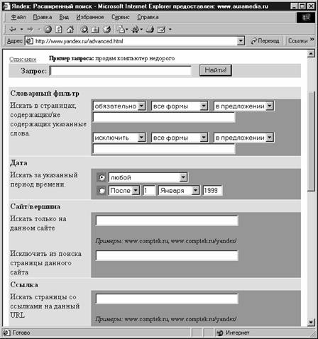Click the day field containing 1
The height and width of the screenshot is (339, 318).
pos(149,190)
